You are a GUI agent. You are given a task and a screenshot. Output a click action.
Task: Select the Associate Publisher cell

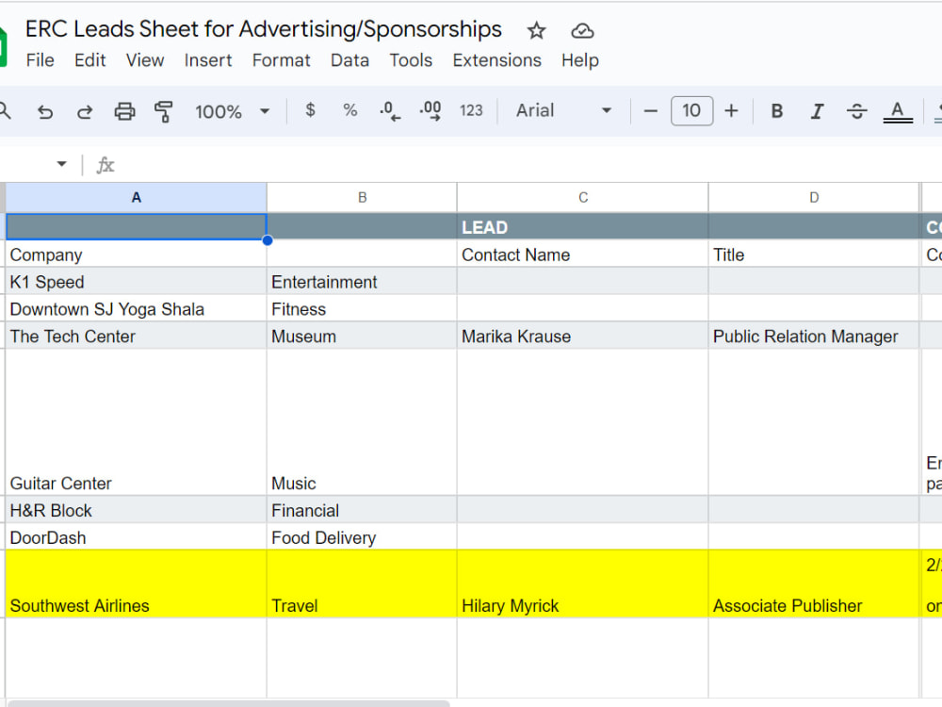point(814,584)
